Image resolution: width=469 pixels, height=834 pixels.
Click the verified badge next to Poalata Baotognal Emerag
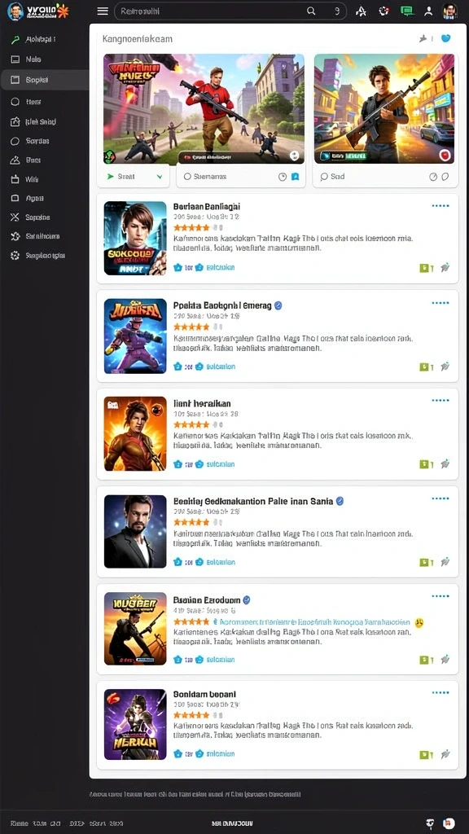click(278, 306)
